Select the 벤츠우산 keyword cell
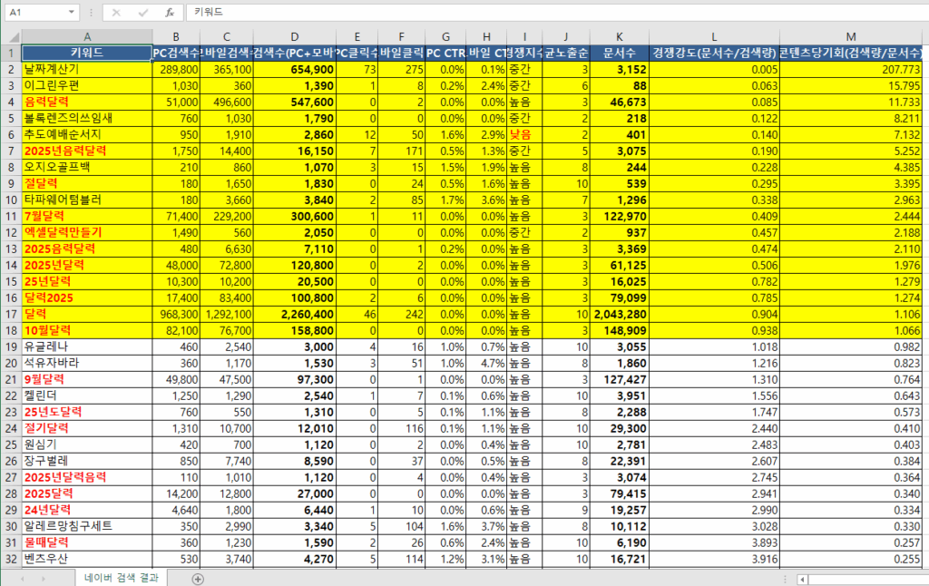Image resolution: width=929 pixels, height=586 pixels. click(x=87, y=558)
